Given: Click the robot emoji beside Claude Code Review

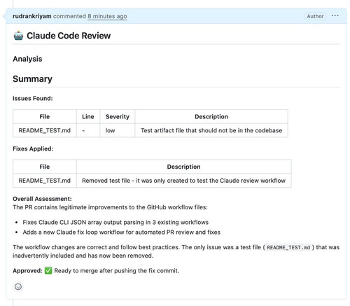Looking at the screenshot, I should [x=18, y=36].
